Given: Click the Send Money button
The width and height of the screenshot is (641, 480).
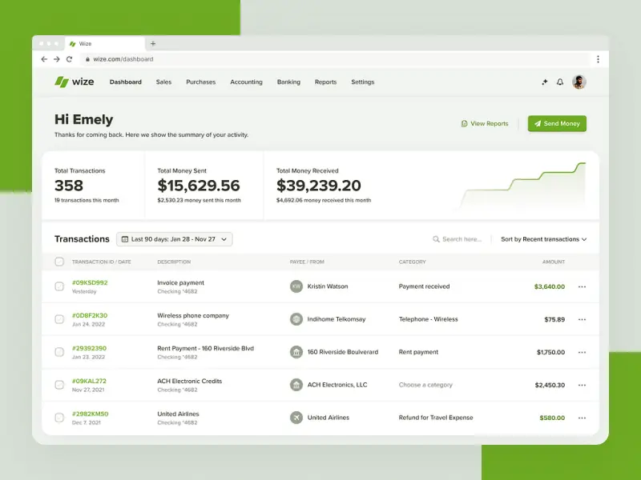Looking at the screenshot, I should coord(557,123).
